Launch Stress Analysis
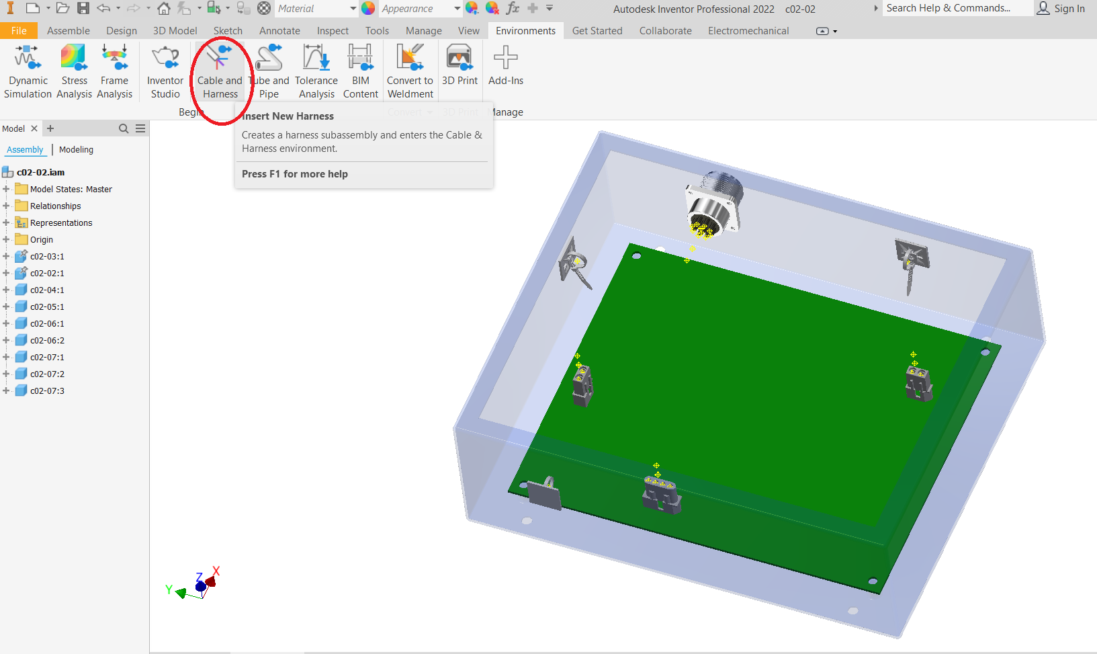 (x=74, y=71)
